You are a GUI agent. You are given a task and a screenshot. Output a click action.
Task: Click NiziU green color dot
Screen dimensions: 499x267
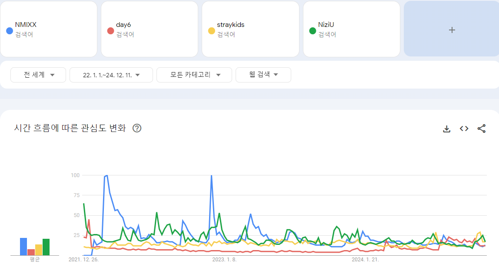point(313,31)
